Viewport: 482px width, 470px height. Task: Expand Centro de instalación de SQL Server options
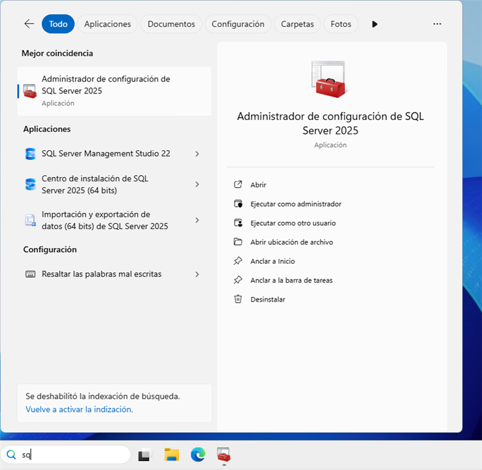[x=197, y=184]
